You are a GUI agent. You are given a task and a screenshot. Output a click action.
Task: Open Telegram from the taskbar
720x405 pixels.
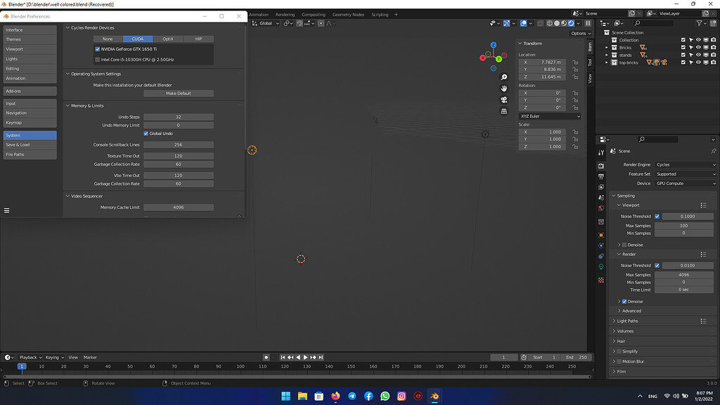point(352,396)
